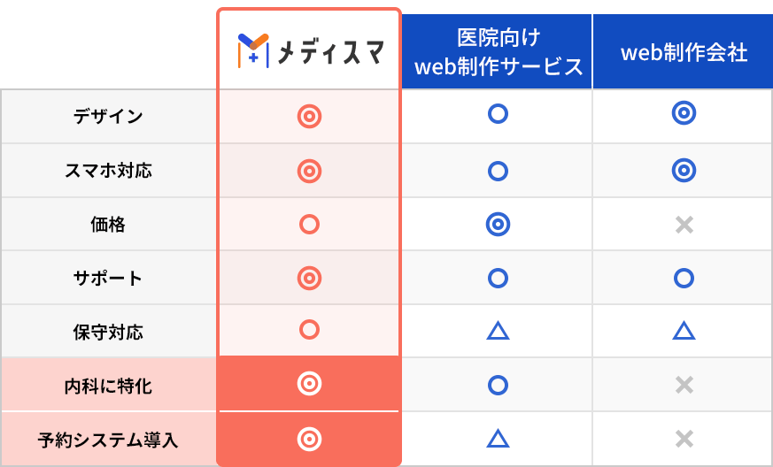Click the 内科に特化 row label
The width and height of the screenshot is (773, 467).
[x=108, y=386]
